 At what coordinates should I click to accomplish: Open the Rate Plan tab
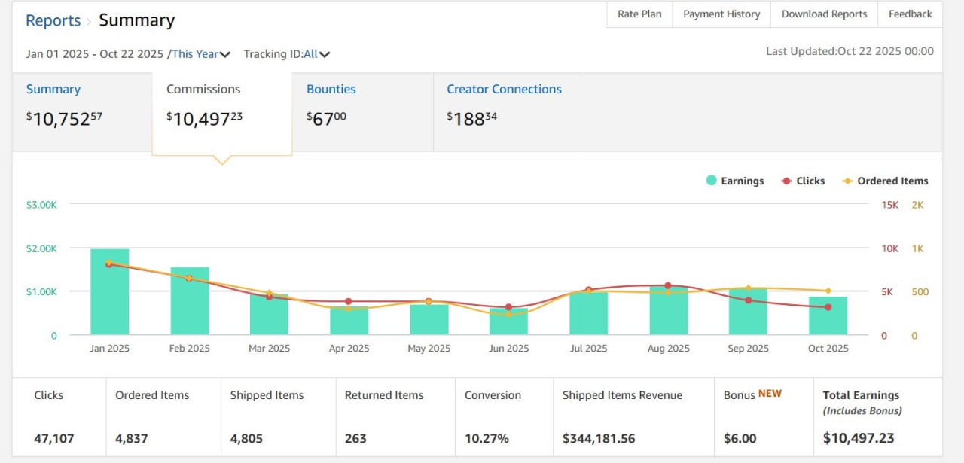pyautogui.click(x=639, y=14)
